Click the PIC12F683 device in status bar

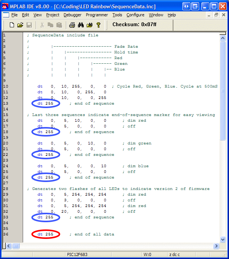point(77,255)
